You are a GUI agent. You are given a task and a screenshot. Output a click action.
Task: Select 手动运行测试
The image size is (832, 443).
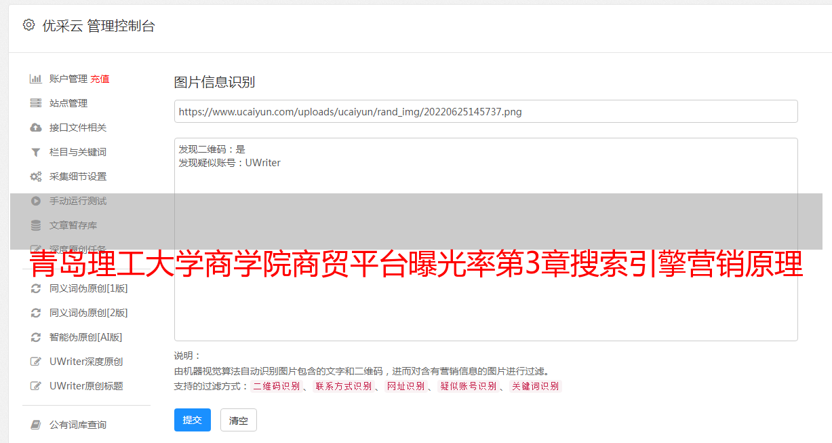click(x=78, y=201)
